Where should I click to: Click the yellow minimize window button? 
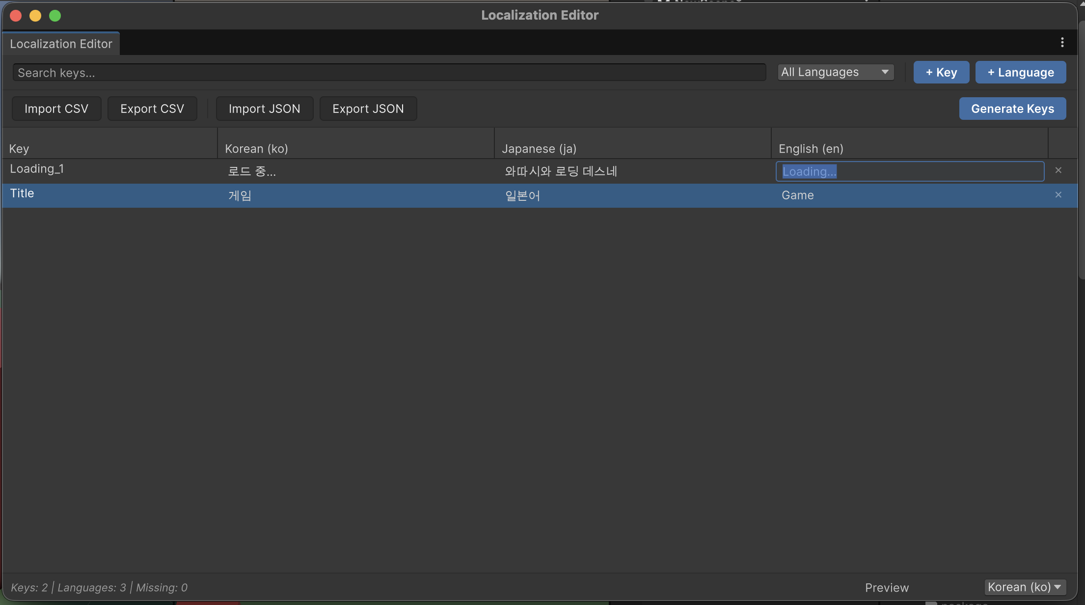tap(35, 16)
